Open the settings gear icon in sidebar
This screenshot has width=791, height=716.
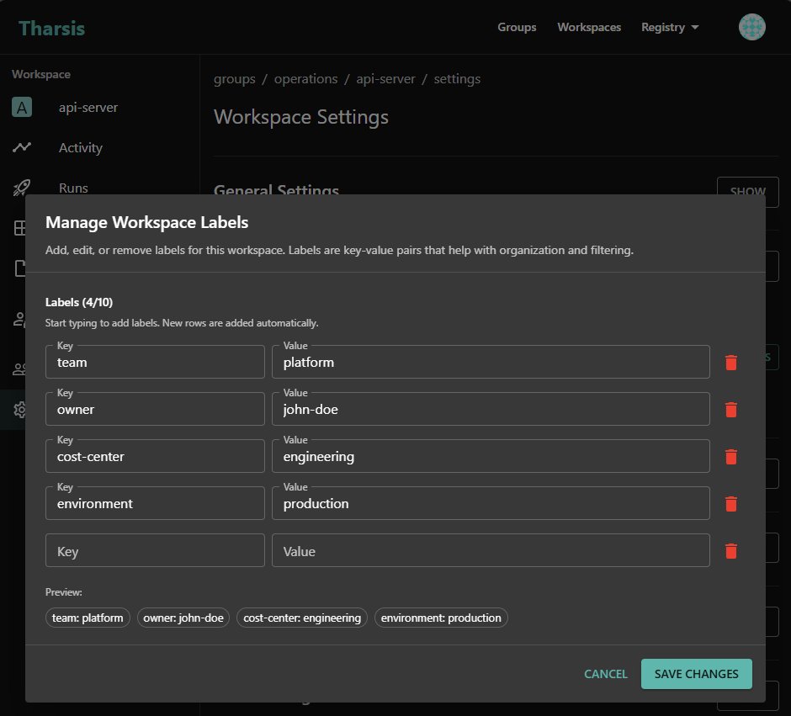click(19, 410)
